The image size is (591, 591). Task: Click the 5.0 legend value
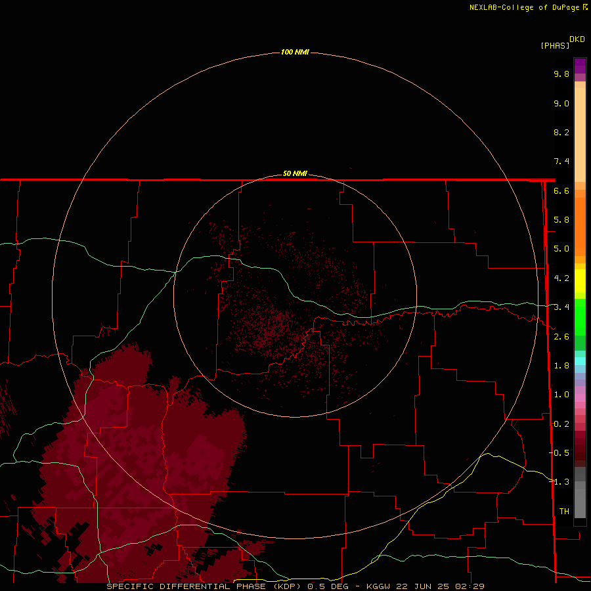[x=561, y=249]
